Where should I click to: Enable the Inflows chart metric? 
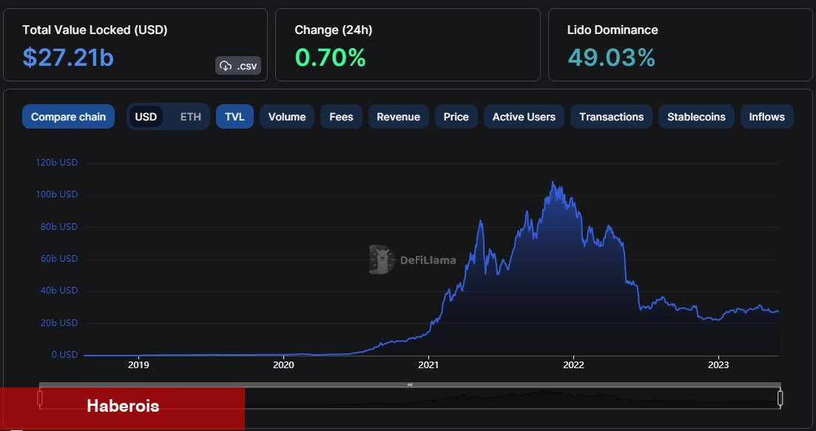(766, 117)
